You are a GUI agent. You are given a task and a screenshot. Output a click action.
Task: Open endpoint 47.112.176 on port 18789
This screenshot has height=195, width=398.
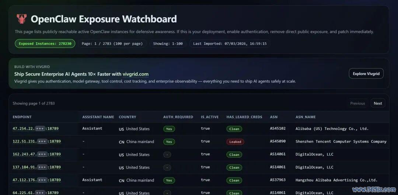[36, 180]
